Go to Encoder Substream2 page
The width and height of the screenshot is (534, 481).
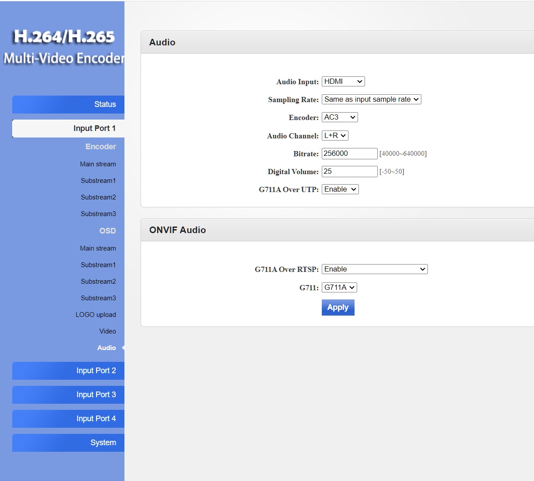[x=98, y=197]
